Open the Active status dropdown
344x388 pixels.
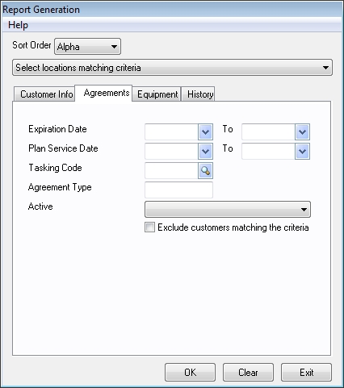click(x=228, y=209)
